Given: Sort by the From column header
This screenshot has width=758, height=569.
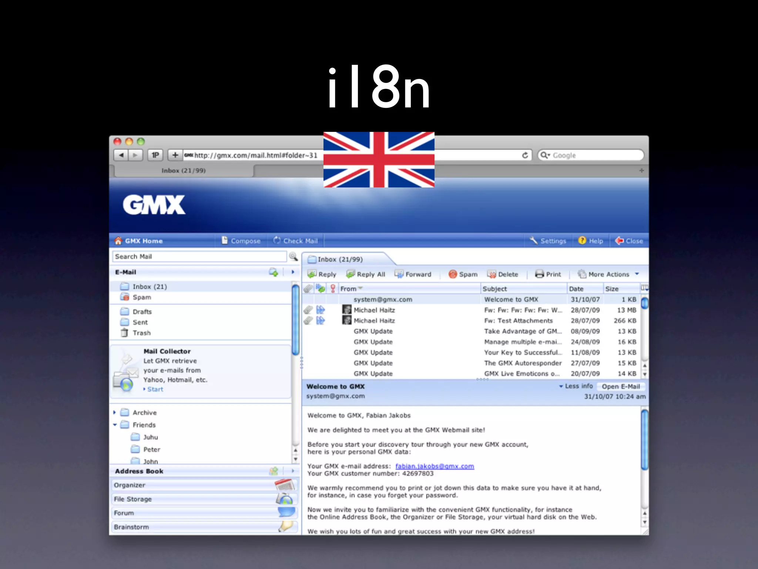Looking at the screenshot, I should pyautogui.click(x=409, y=289).
